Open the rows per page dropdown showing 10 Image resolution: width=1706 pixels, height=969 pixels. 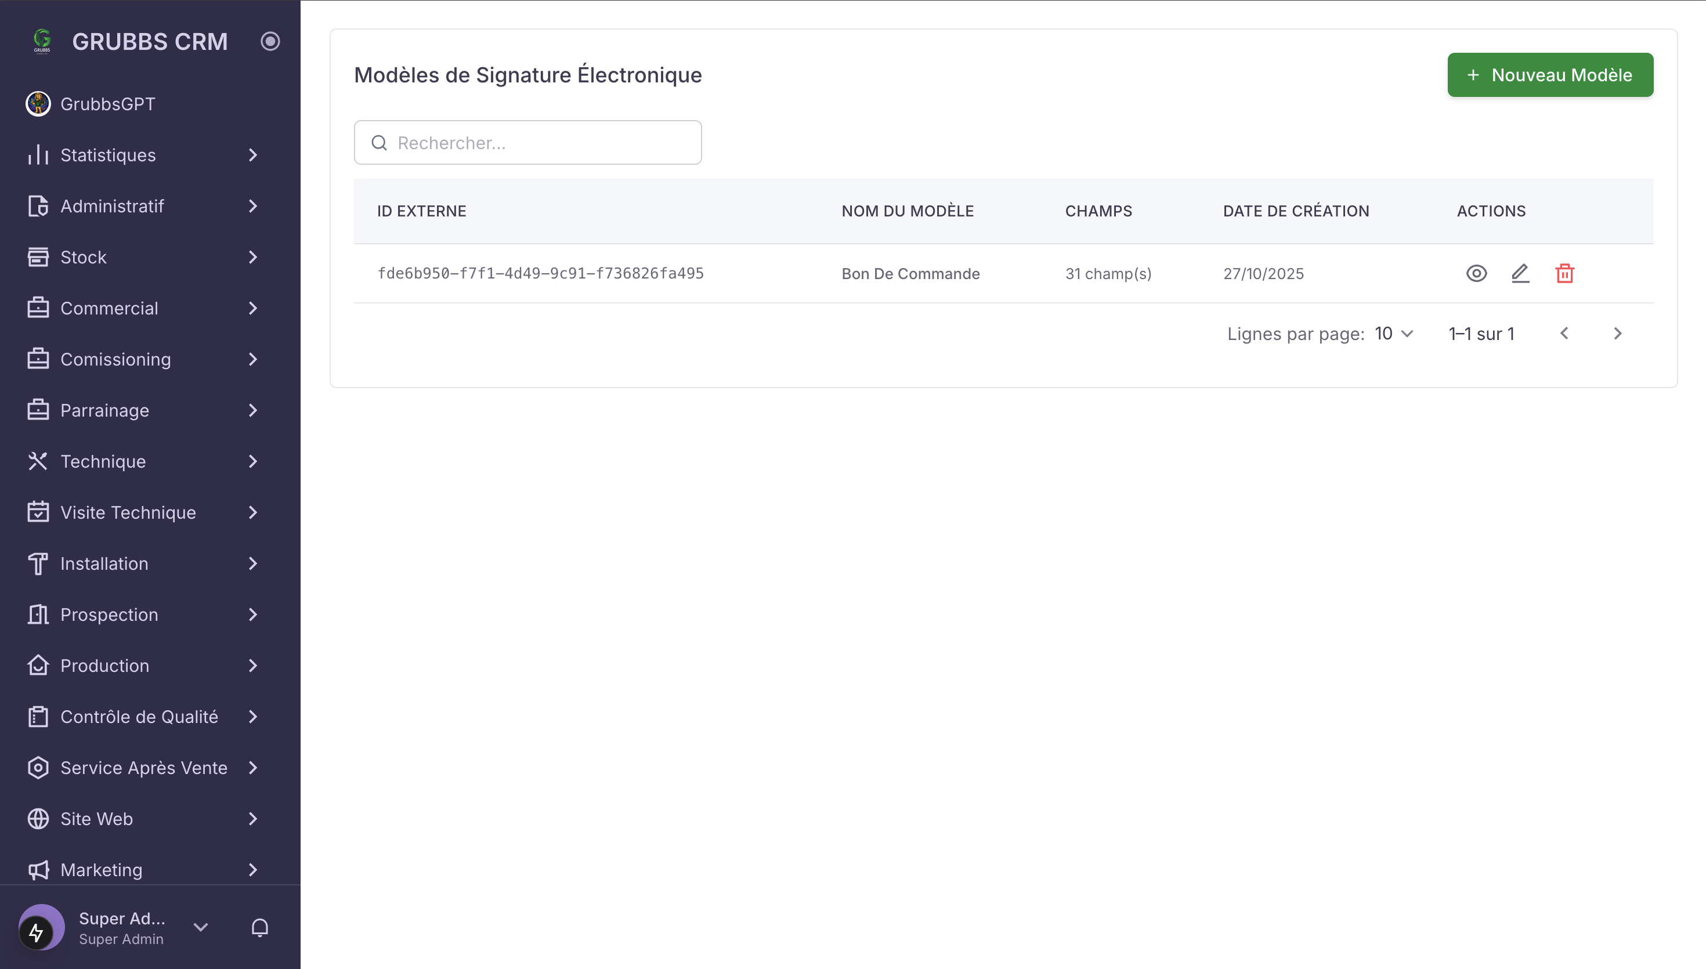point(1394,334)
